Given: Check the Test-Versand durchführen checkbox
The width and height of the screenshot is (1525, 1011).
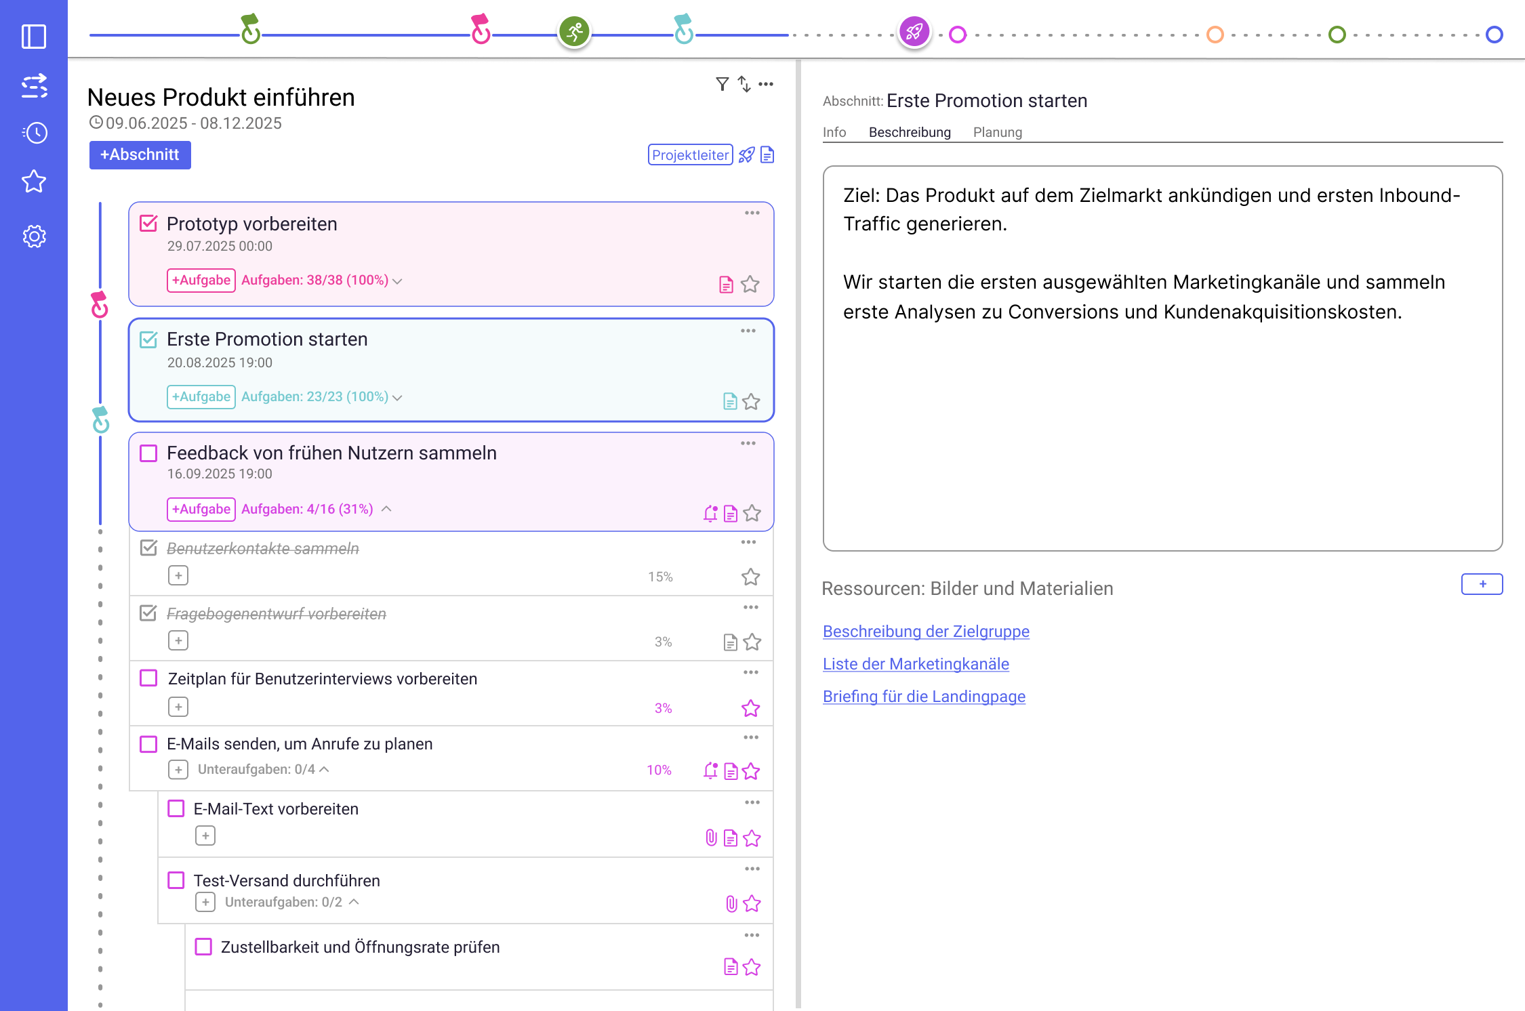Looking at the screenshot, I should click(176, 880).
